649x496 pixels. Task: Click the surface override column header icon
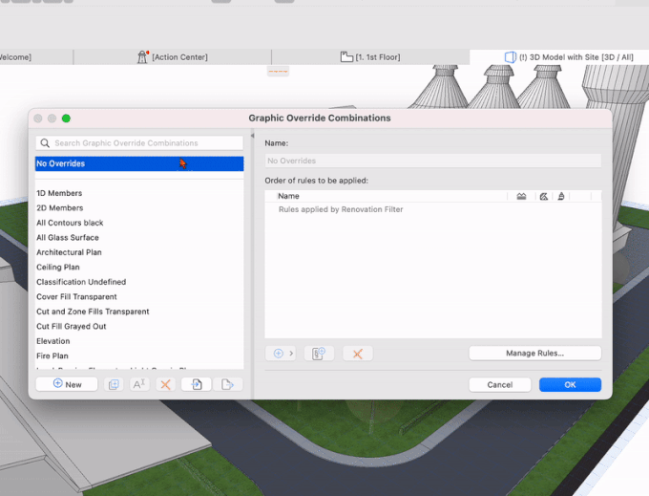pyautogui.click(x=544, y=197)
